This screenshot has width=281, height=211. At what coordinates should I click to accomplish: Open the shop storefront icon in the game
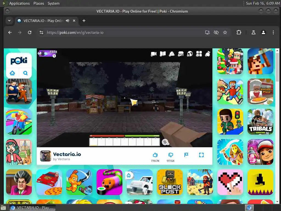pyautogui.click(x=181, y=54)
